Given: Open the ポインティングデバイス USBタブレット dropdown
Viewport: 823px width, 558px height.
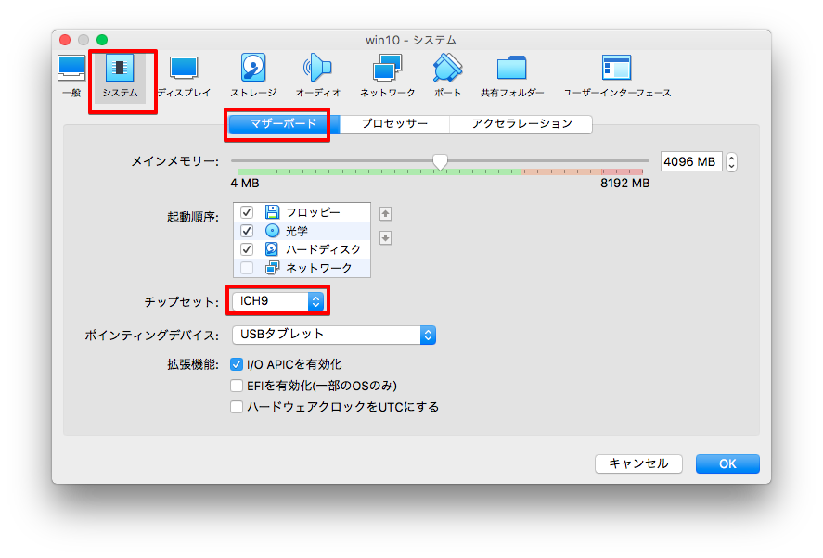Looking at the screenshot, I should coord(334,335).
